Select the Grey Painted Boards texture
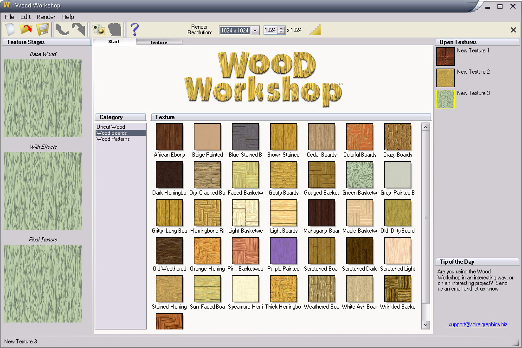The width and height of the screenshot is (522, 348). [x=398, y=175]
